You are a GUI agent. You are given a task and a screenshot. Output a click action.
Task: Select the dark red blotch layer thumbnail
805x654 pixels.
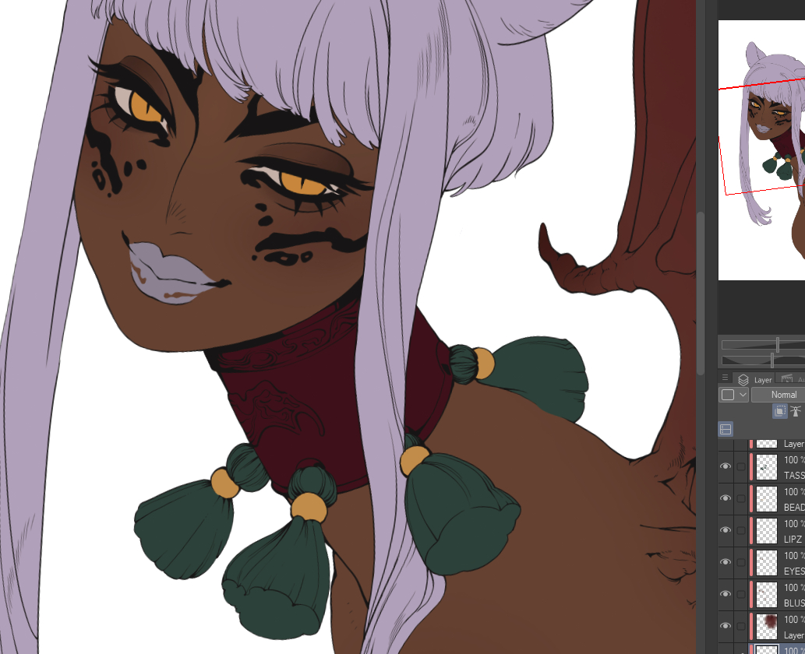click(767, 626)
